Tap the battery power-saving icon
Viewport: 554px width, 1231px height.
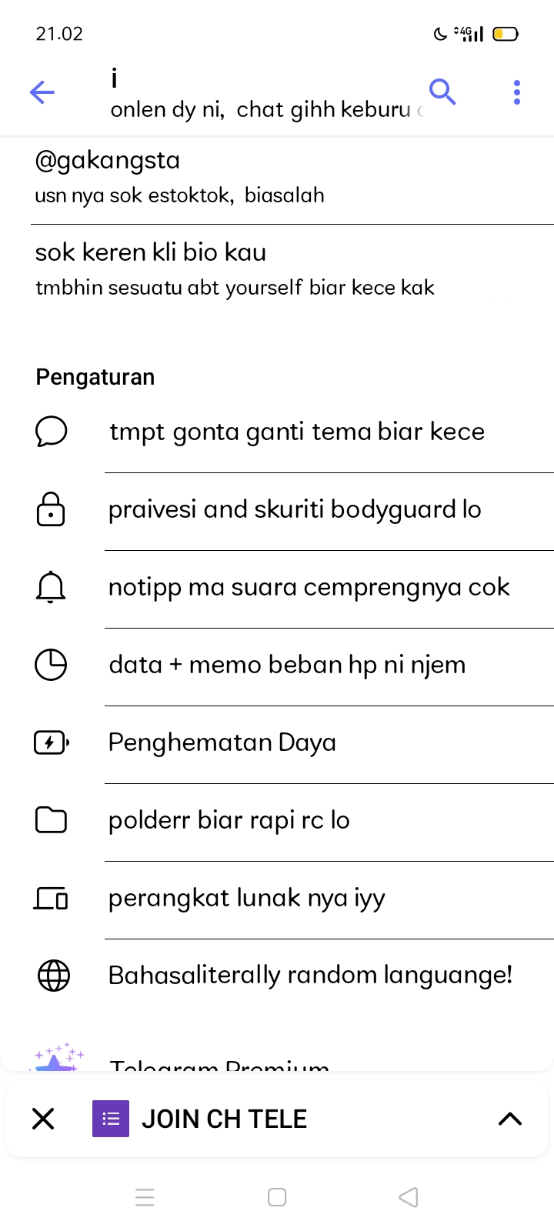coord(51,742)
